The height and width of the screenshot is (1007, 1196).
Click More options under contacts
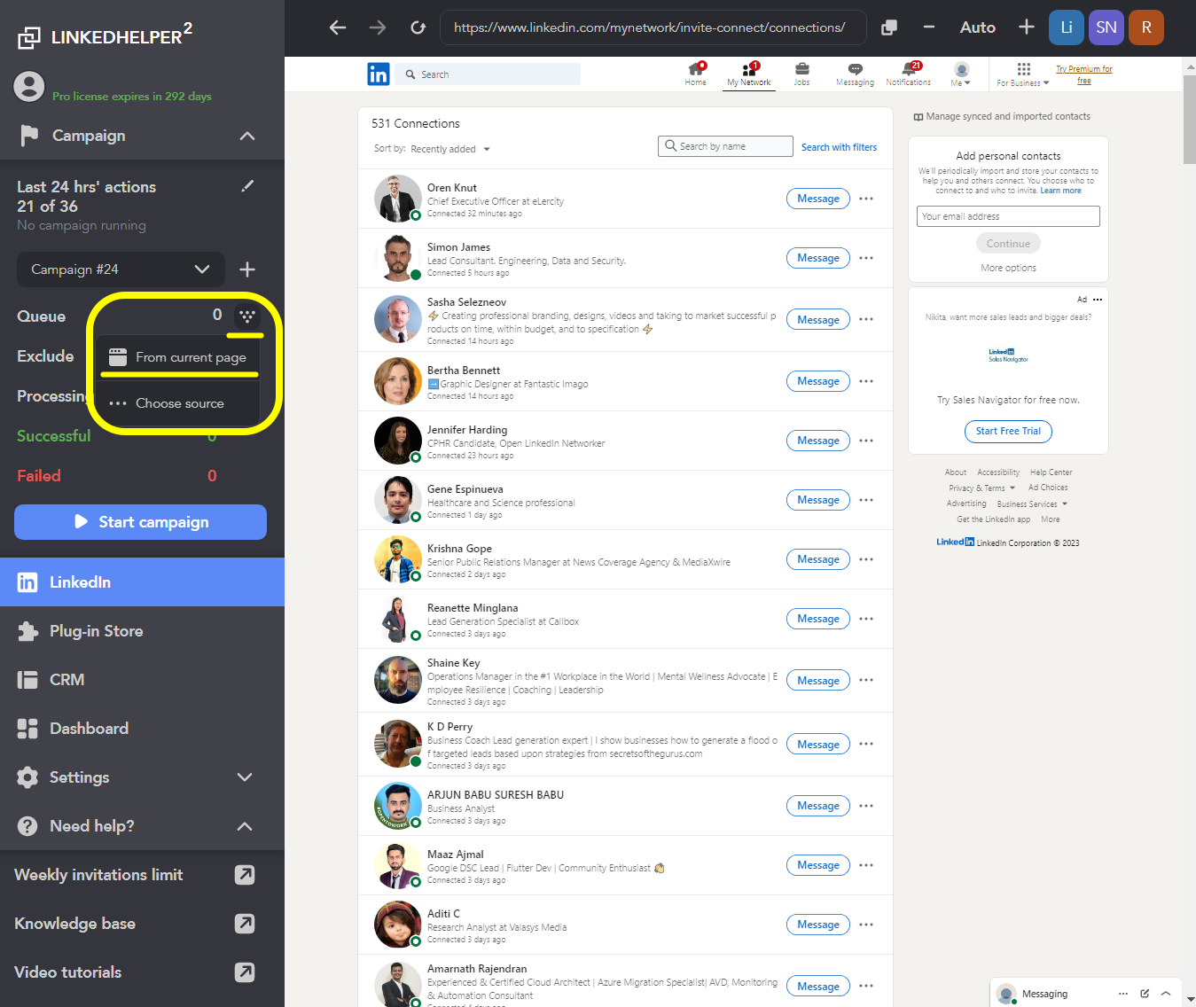click(x=1008, y=268)
